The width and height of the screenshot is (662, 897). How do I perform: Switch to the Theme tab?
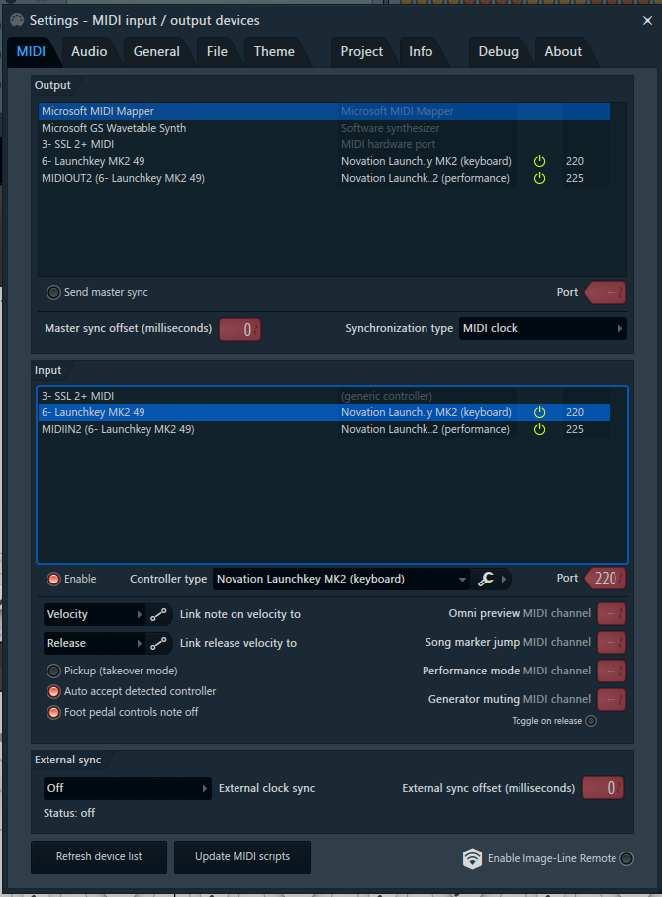tap(274, 52)
